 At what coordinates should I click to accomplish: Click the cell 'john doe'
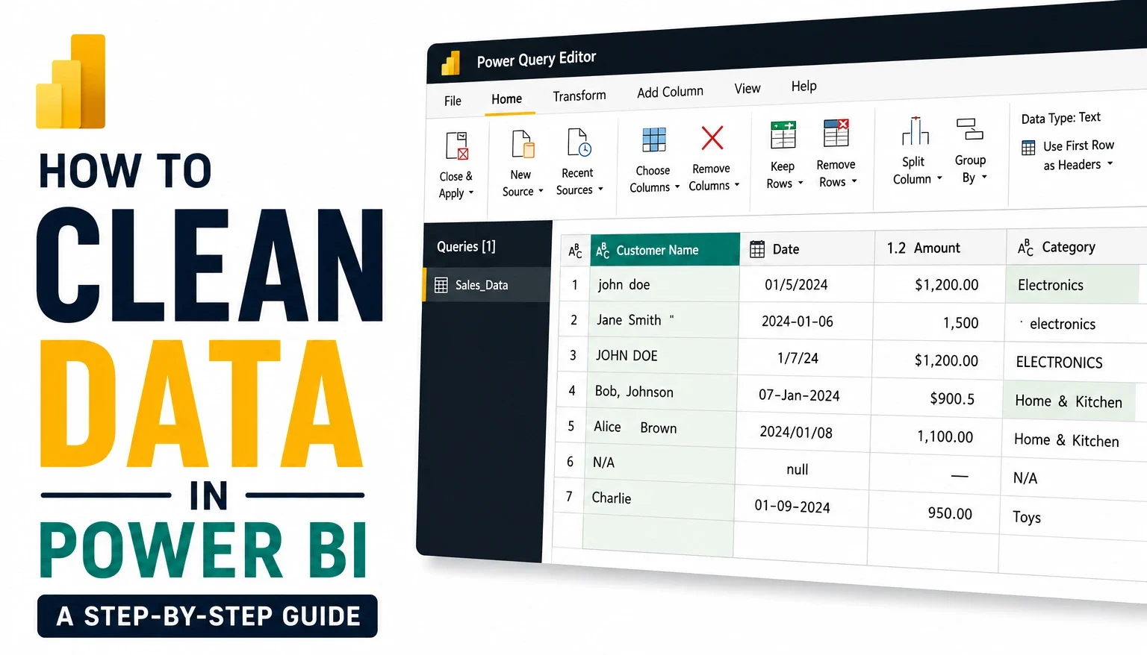(x=663, y=284)
